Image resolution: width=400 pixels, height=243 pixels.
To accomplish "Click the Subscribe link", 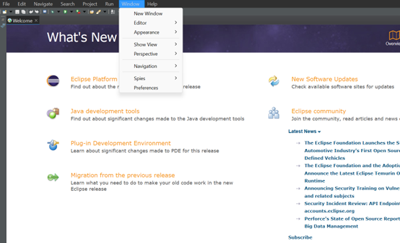I will pos(300,237).
